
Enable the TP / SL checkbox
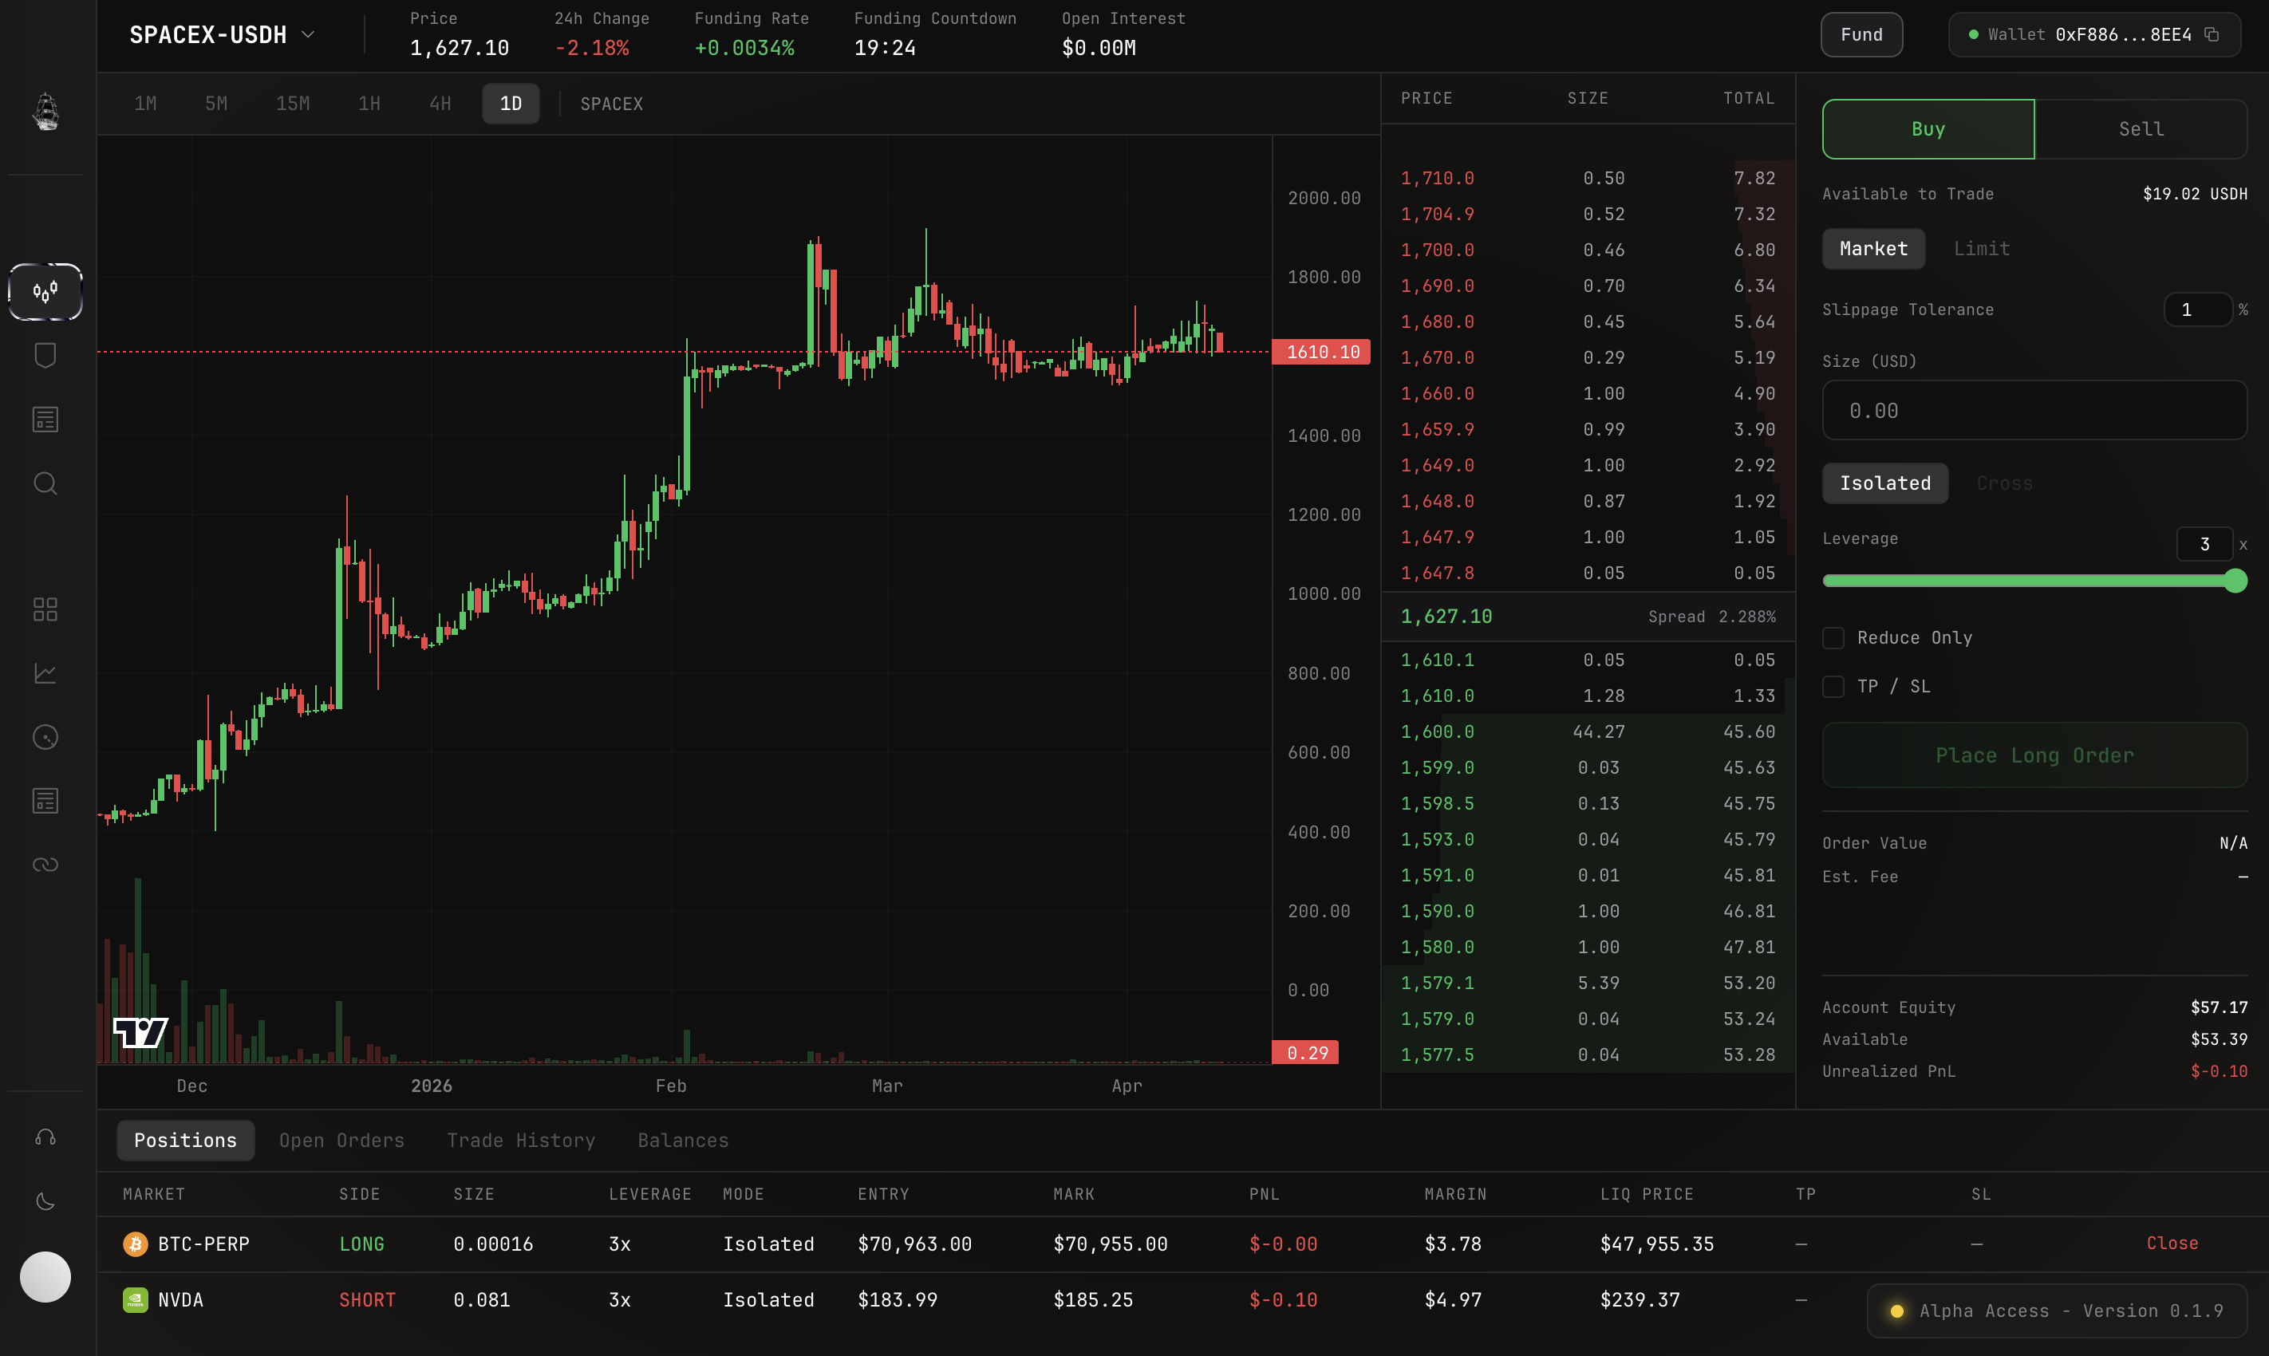[1833, 686]
